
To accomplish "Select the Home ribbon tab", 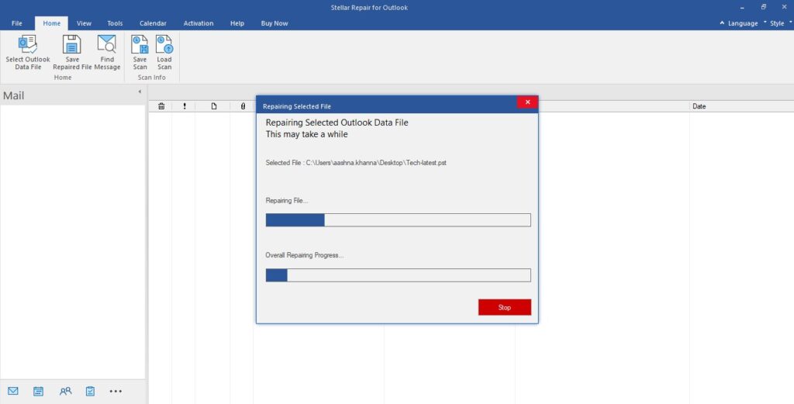I will pos(52,23).
